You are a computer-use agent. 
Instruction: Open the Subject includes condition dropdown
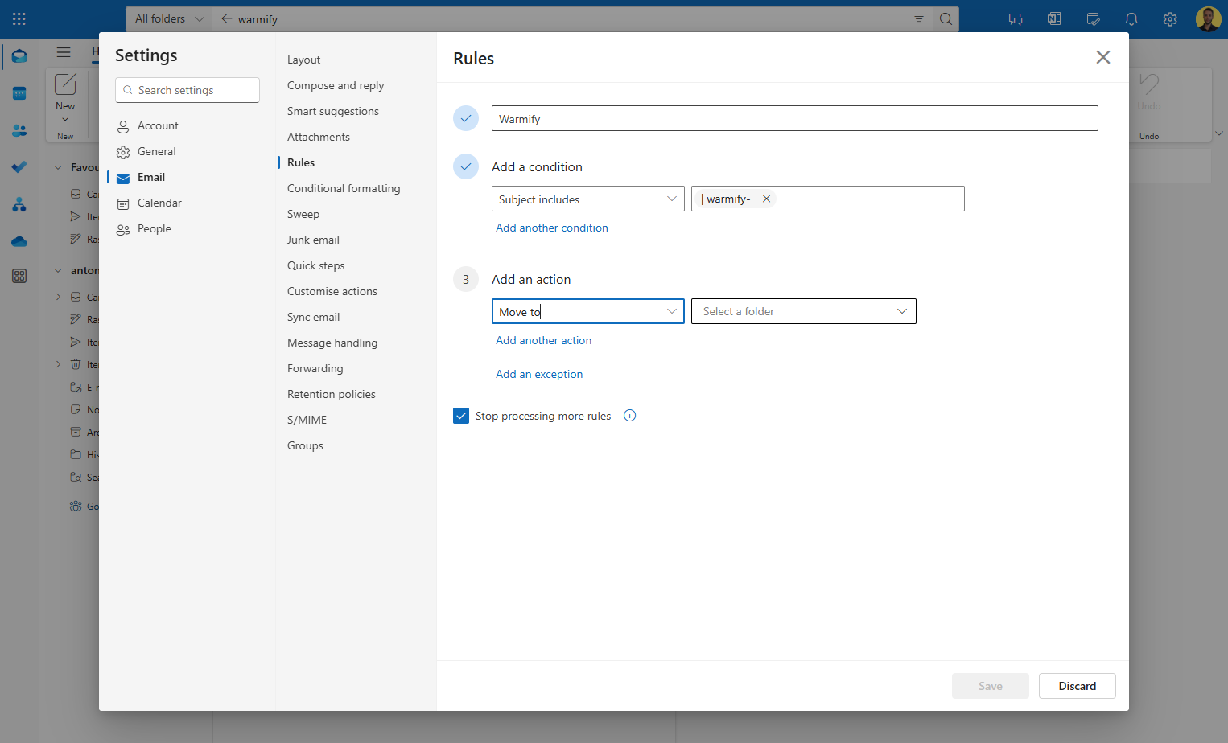[x=588, y=199]
